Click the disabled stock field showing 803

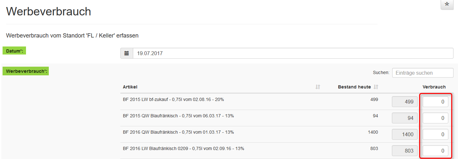coord(404,151)
